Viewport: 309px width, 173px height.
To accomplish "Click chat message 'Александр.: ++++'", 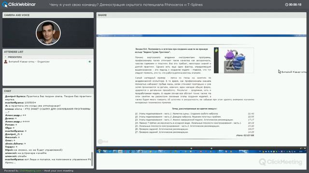I will pyautogui.click(x=17, y=122).
